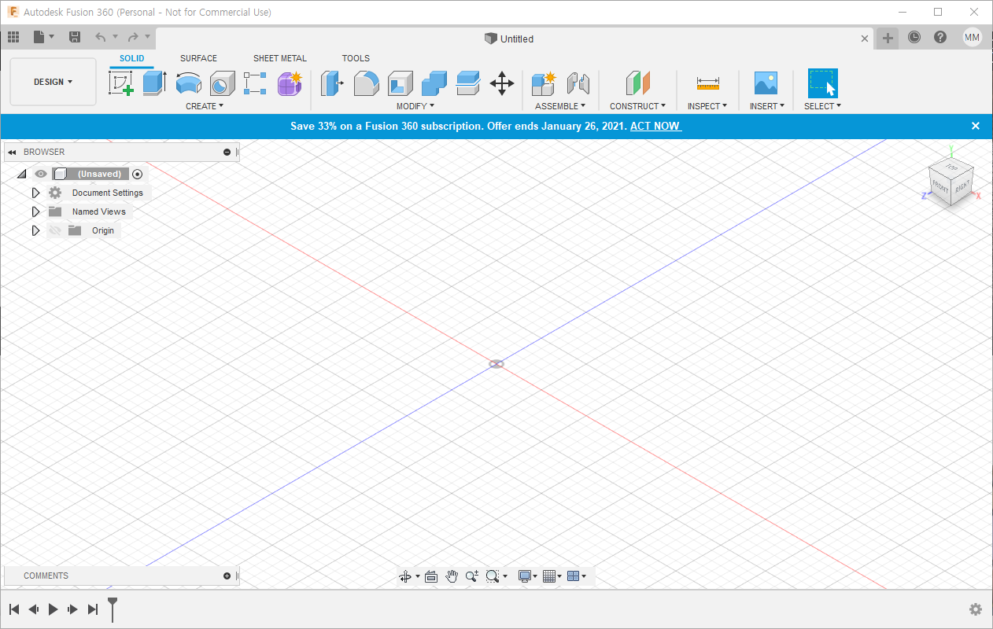Minimize the Browser panel
The image size is (993, 629).
[x=227, y=152]
